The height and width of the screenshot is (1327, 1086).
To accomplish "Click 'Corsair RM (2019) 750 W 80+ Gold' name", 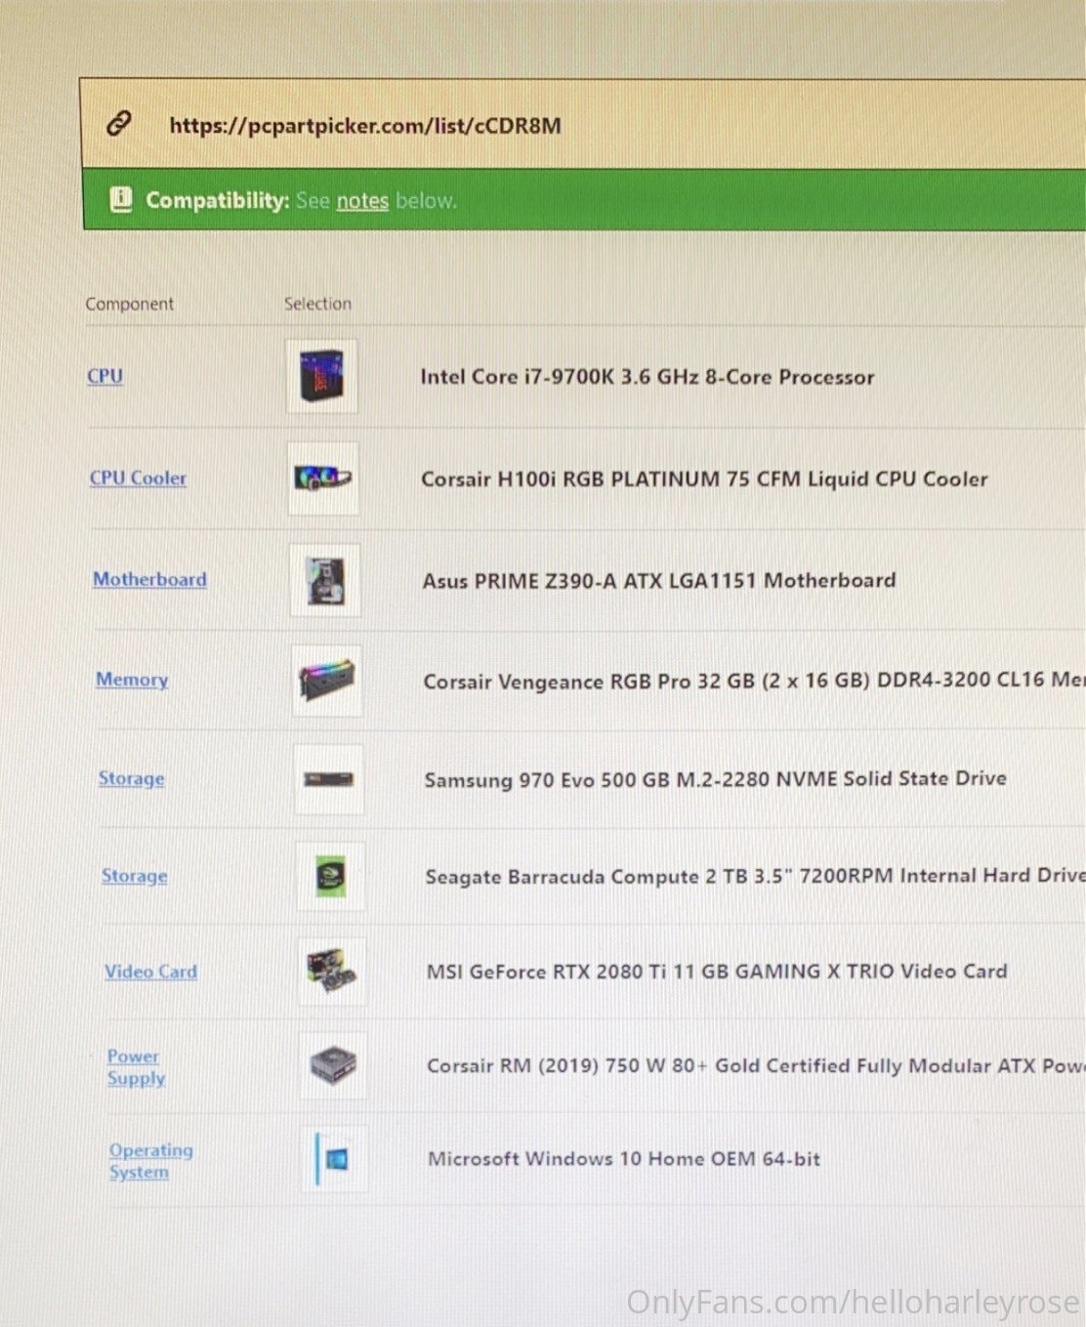I will (x=756, y=1065).
